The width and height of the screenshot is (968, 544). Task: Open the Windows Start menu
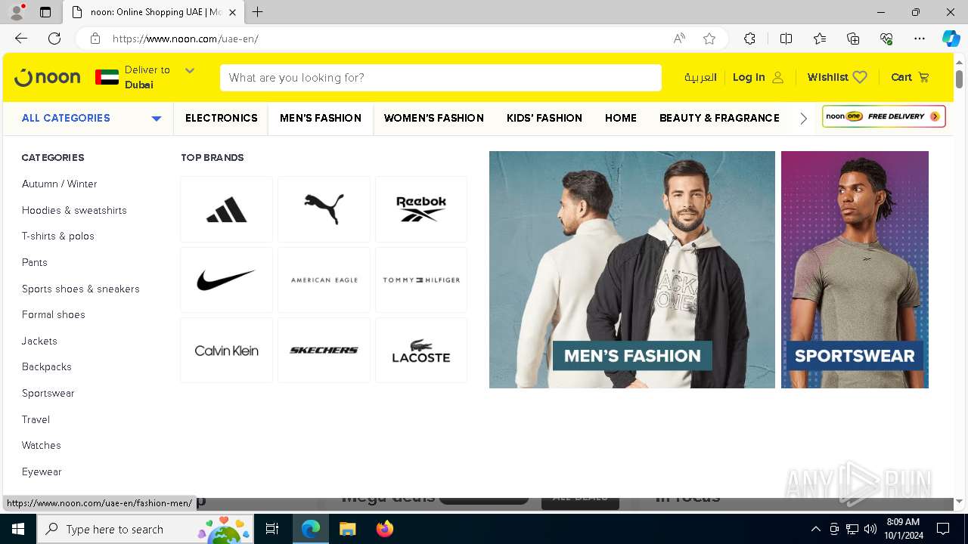pyautogui.click(x=18, y=529)
